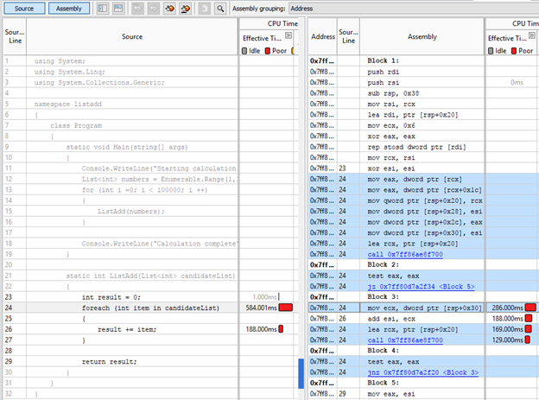539x400 pixels.
Task: Click the Address column header
Action: click(x=323, y=37)
